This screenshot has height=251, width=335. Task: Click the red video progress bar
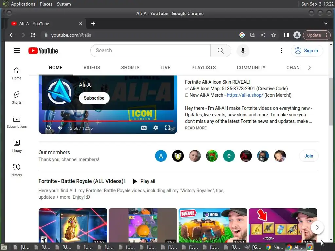pyautogui.click(x=108, y=121)
